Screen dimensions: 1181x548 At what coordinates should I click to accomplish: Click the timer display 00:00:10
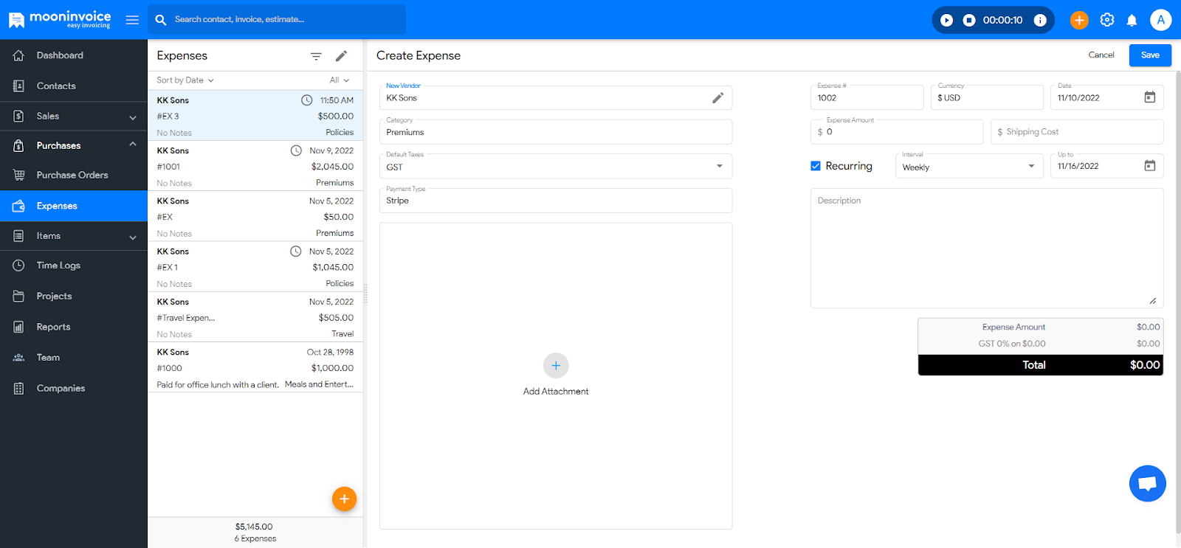pos(1002,21)
